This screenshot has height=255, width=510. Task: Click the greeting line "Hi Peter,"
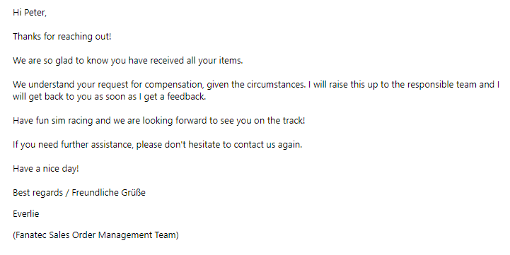(30, 13)
